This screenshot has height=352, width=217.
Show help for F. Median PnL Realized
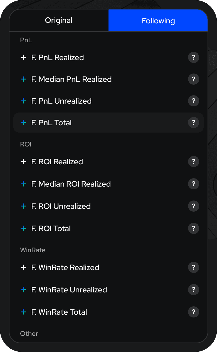click(194, 79)
